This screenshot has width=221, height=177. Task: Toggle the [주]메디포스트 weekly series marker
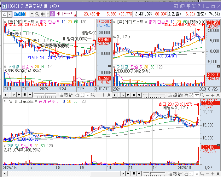click(114, 22)
